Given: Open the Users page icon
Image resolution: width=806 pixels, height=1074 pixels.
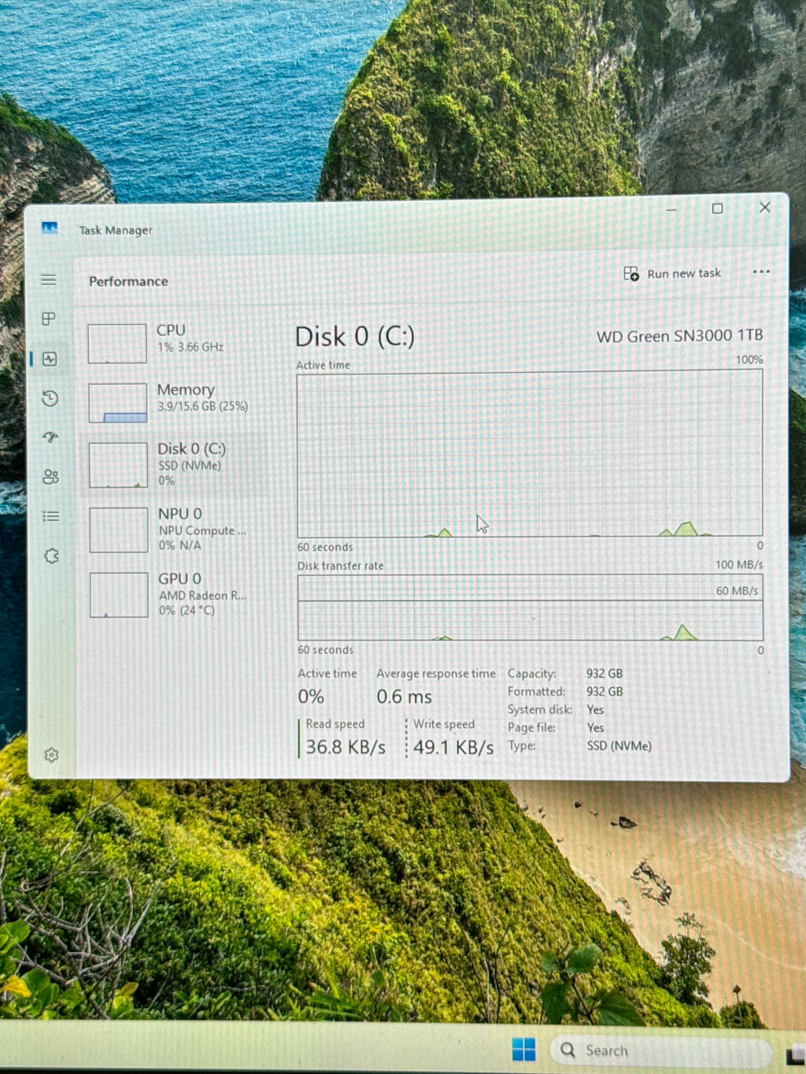Looking at the screenshot, I should pyautogui.click(x=51, y=477).
